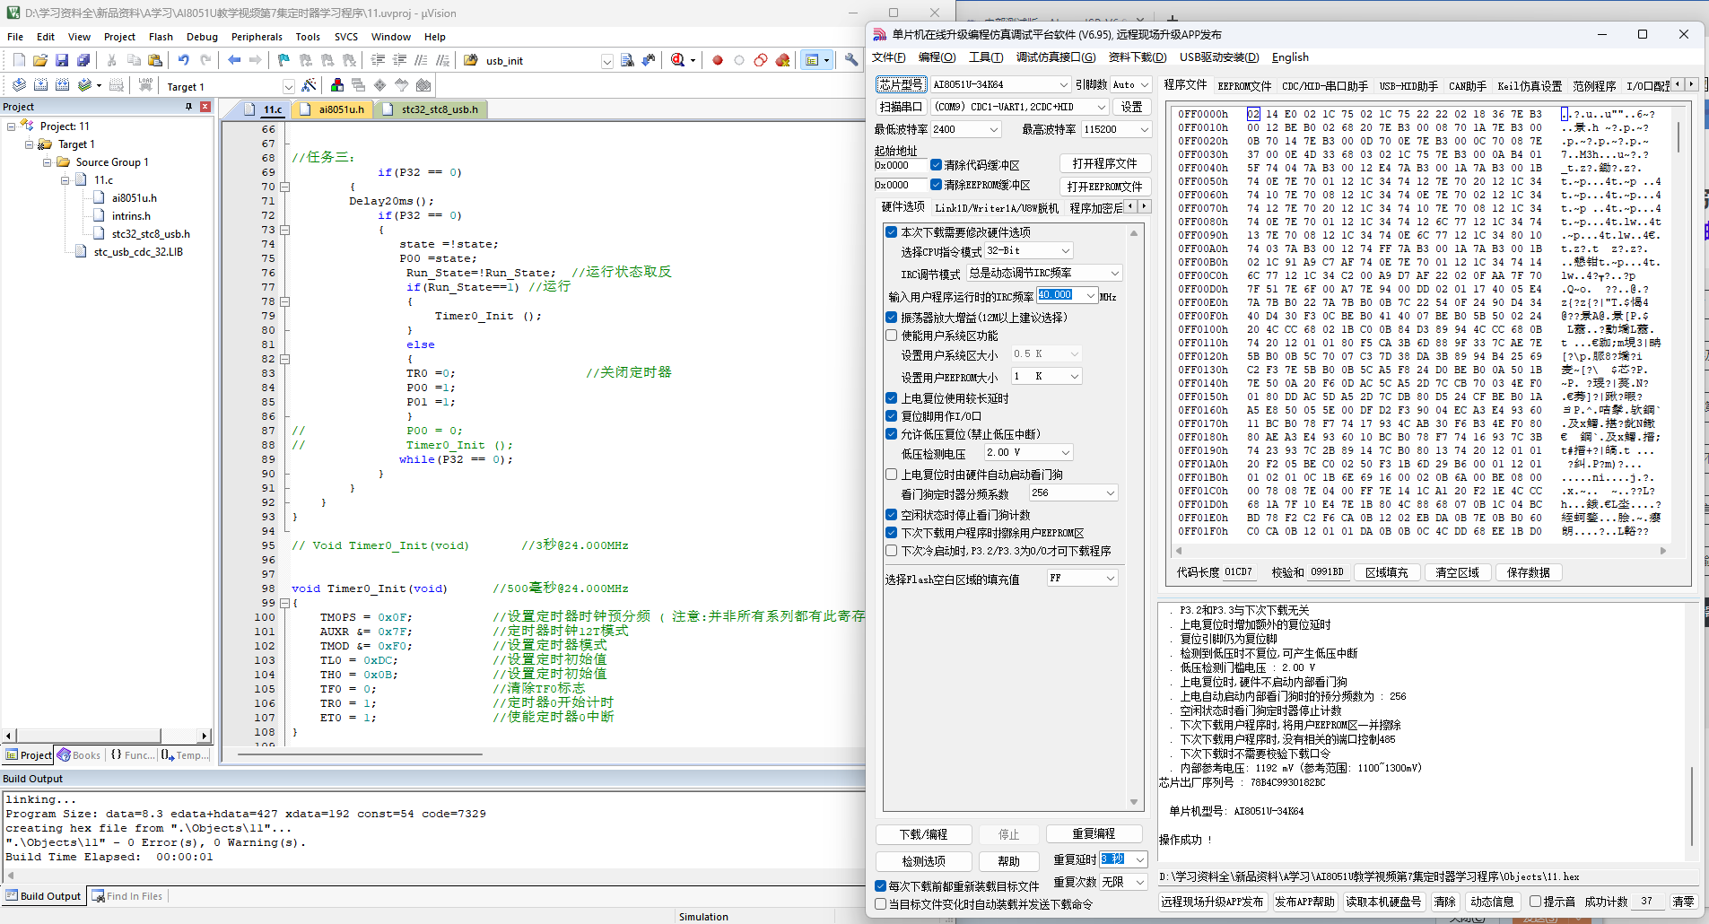
Task: Open the Keil仿真设置 tab
Action: point(1530,86)
